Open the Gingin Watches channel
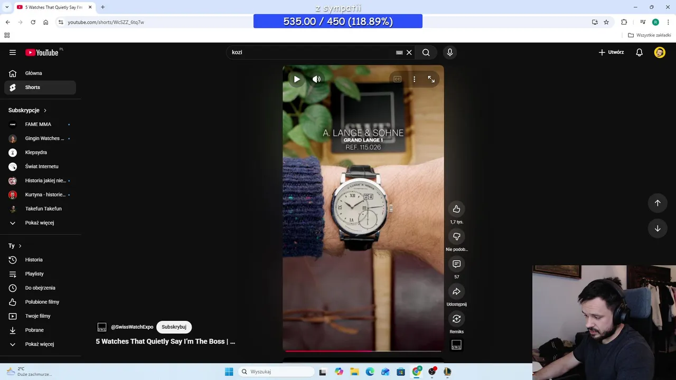This screenshot has width=676, height=380. (x=40, y=138)
